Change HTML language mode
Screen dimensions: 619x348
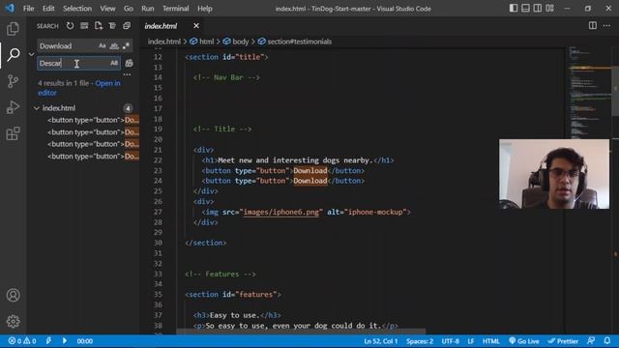(490, 341)
